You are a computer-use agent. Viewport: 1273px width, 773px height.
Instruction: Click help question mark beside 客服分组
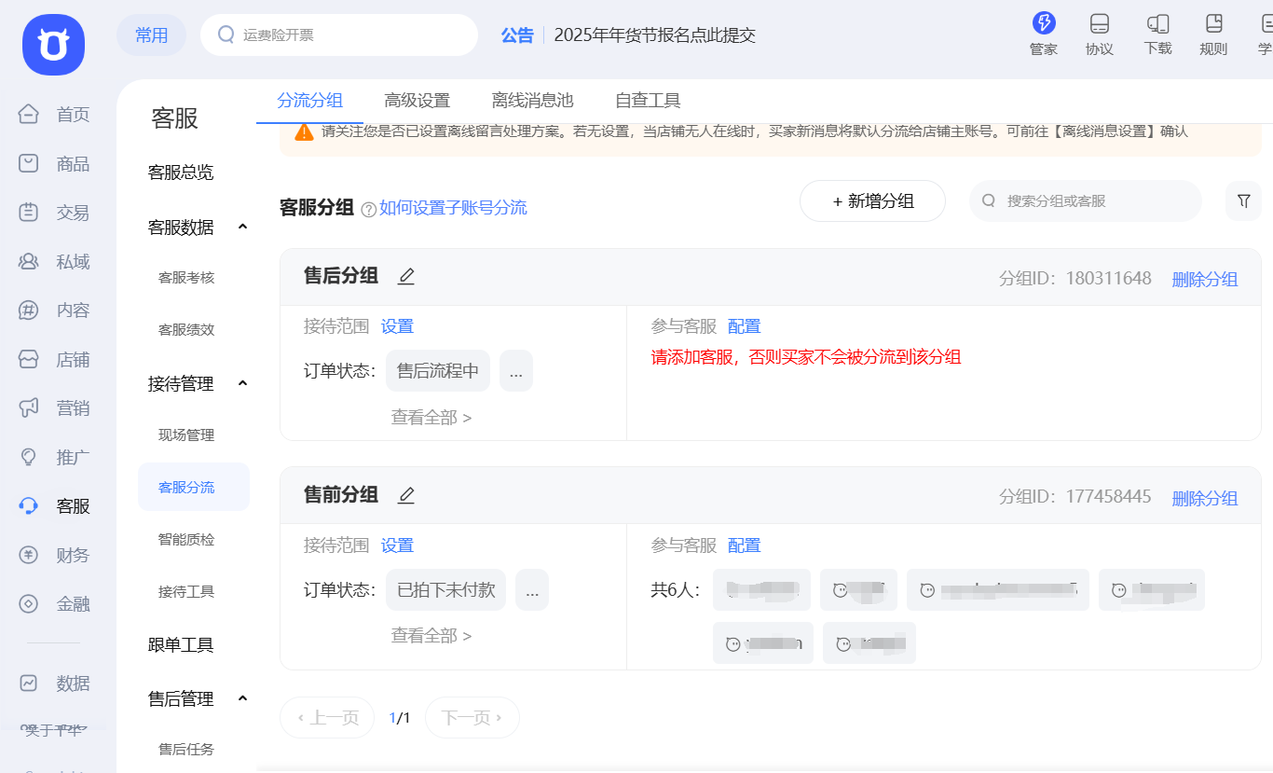coord(368,209)
